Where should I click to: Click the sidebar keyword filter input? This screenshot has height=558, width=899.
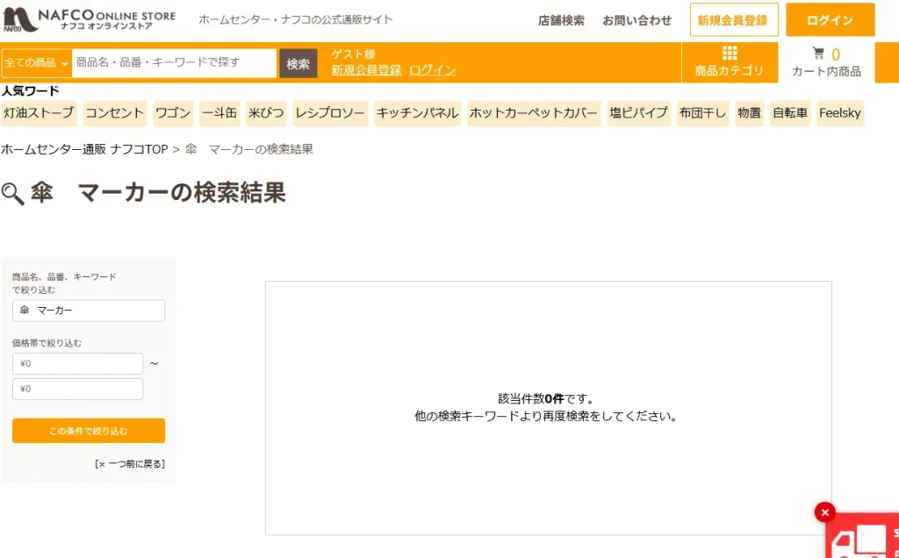(x=88, y=311)
